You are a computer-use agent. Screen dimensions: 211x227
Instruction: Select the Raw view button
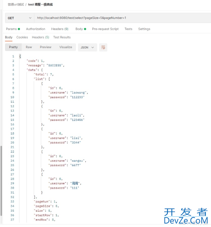[29, 47]
